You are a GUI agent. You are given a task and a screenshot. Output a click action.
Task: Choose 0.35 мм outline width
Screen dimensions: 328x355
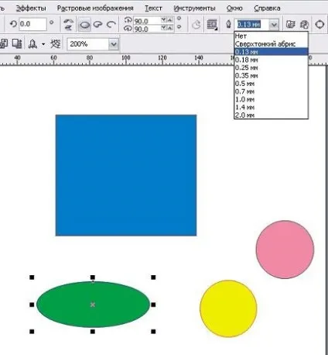pos(271,76)
